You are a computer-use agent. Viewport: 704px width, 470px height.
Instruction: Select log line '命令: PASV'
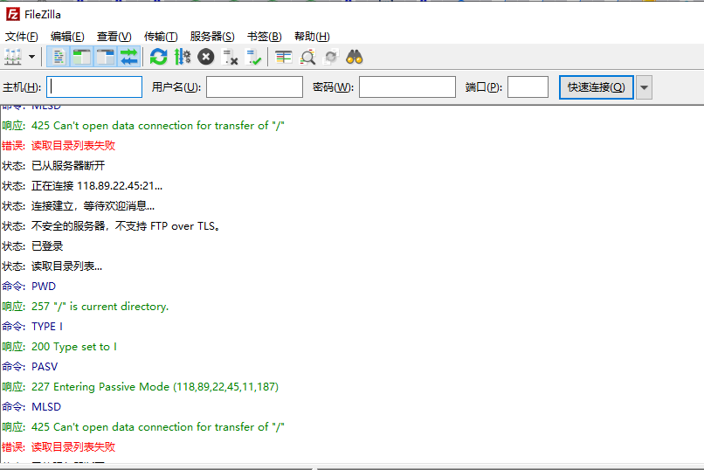[30, 367]
